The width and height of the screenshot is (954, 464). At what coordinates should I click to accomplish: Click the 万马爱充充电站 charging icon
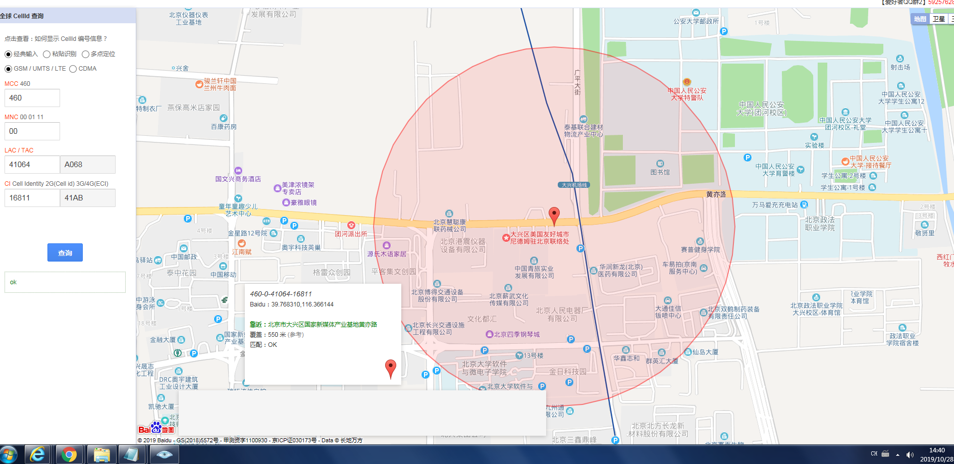(x=804, y=204)
